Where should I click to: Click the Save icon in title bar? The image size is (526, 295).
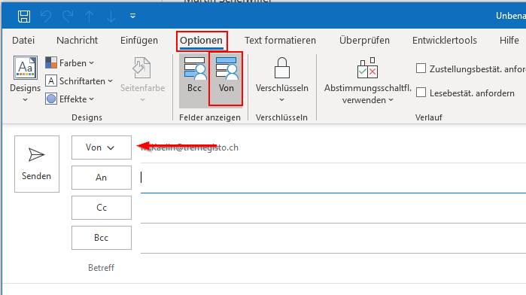[x=24, y=16]
